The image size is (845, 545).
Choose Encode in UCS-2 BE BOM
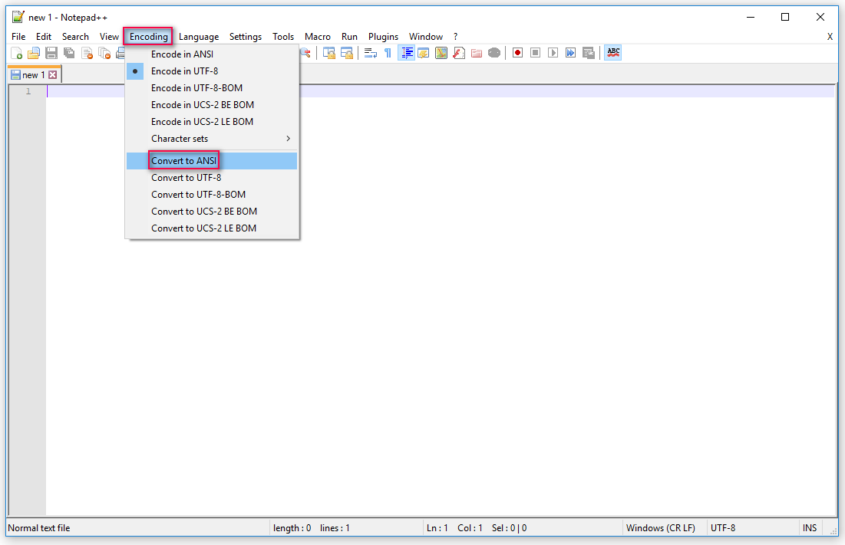(211, 105)
